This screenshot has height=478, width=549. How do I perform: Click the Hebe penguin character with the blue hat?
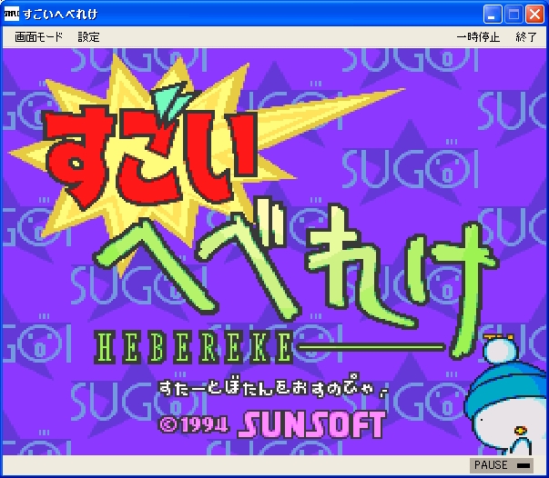506,396
